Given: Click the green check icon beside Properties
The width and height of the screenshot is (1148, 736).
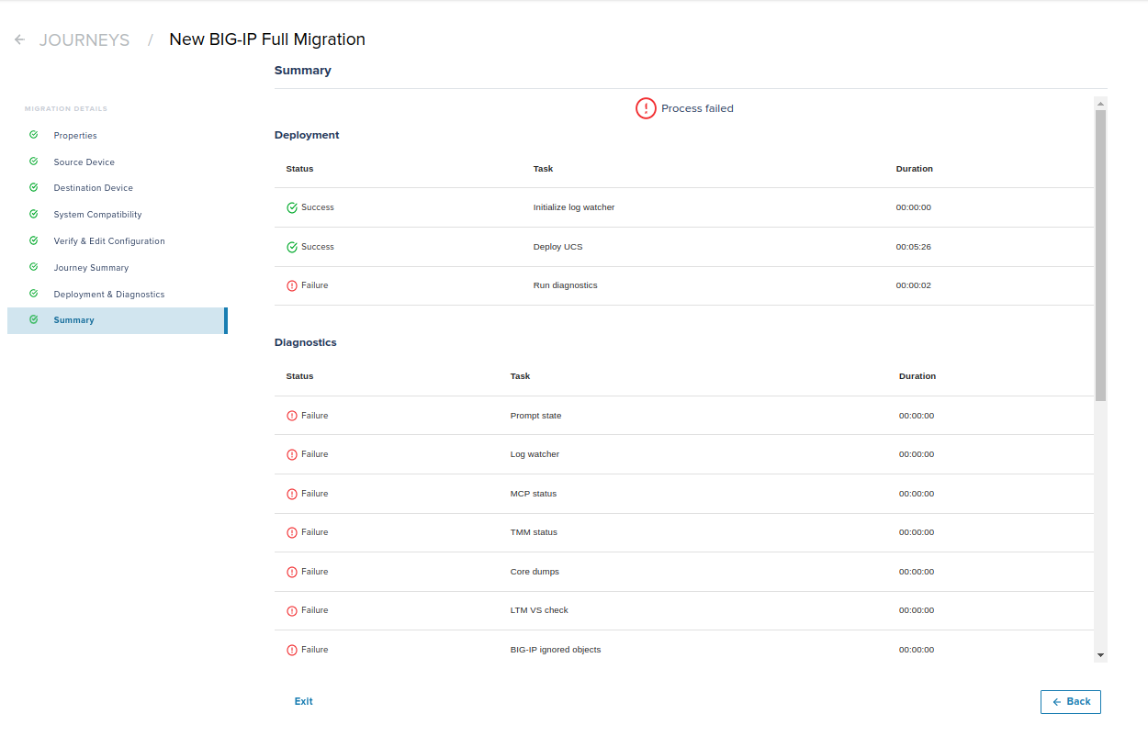Looking at the screenshot, I should (34, 135).
